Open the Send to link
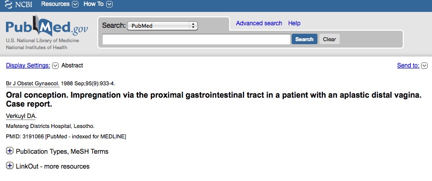Image resolution: width=432 pixels, height=181 pixels. click(x=408, y=65)
